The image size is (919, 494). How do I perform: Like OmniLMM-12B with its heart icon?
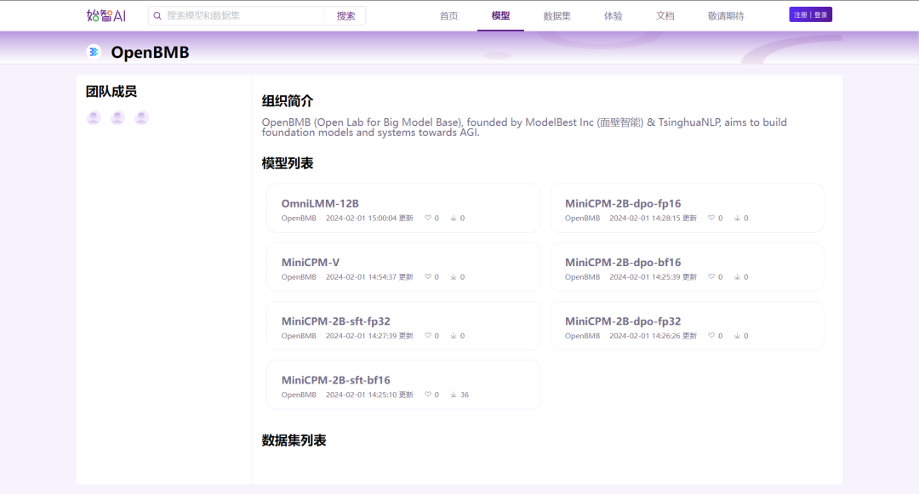pyautogui.click(x=428, y=218)
